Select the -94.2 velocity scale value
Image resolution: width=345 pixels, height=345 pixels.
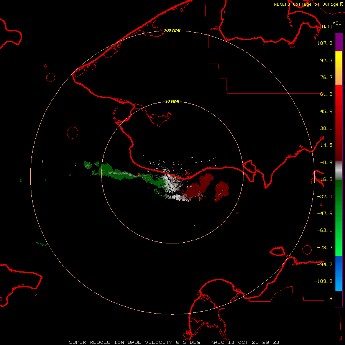point(325,264)
